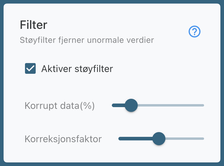Click the filled portion of Korrupt data slider

(118, 105)
